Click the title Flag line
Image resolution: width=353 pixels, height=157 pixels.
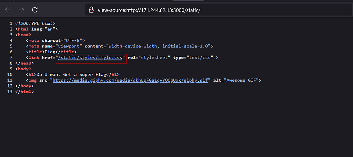tap(51, 52)
